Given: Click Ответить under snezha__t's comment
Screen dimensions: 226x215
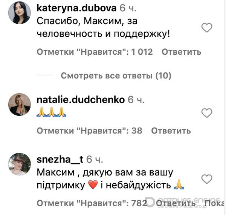Looking at the screenshot, I should (176, 203).
